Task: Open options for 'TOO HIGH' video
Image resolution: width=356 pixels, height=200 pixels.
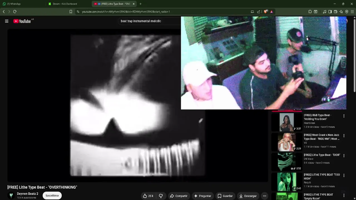Action: tap(344, 175)
